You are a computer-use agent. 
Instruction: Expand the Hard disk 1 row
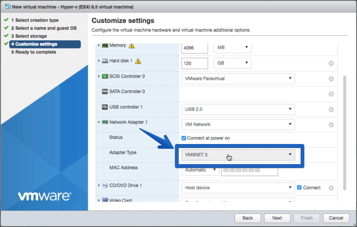click(x=99, y=61)
